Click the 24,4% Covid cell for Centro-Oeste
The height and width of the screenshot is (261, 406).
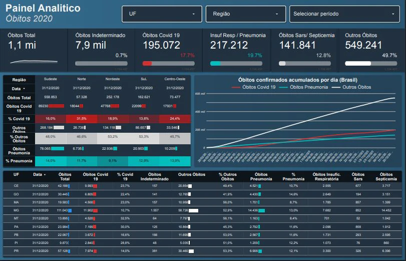click(175, 119)
